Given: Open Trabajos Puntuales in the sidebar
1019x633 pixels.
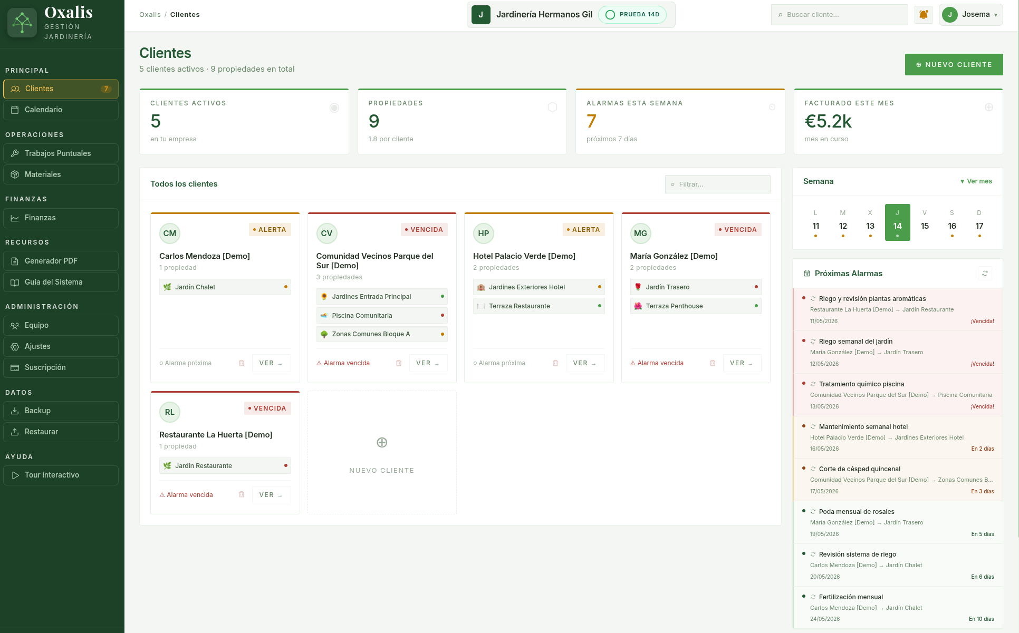Looking at the screenshot, I should tap(61, 153).
